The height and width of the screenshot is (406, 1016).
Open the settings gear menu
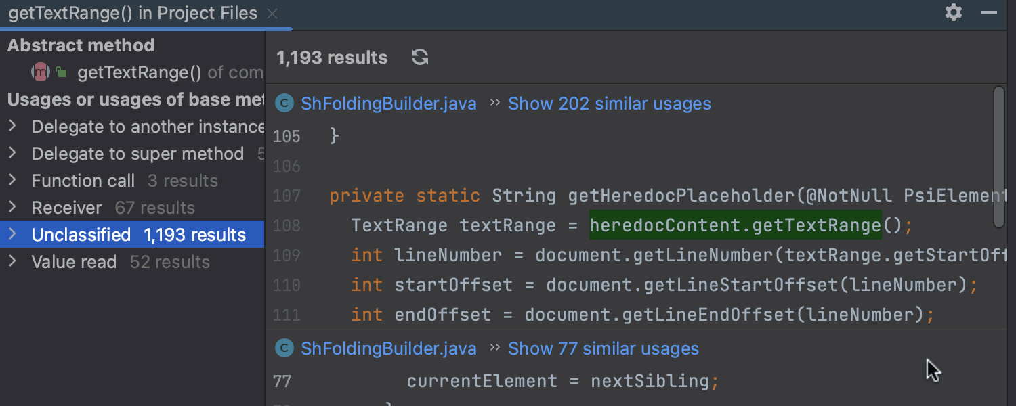pyautogui.click(x=954, y=12)
